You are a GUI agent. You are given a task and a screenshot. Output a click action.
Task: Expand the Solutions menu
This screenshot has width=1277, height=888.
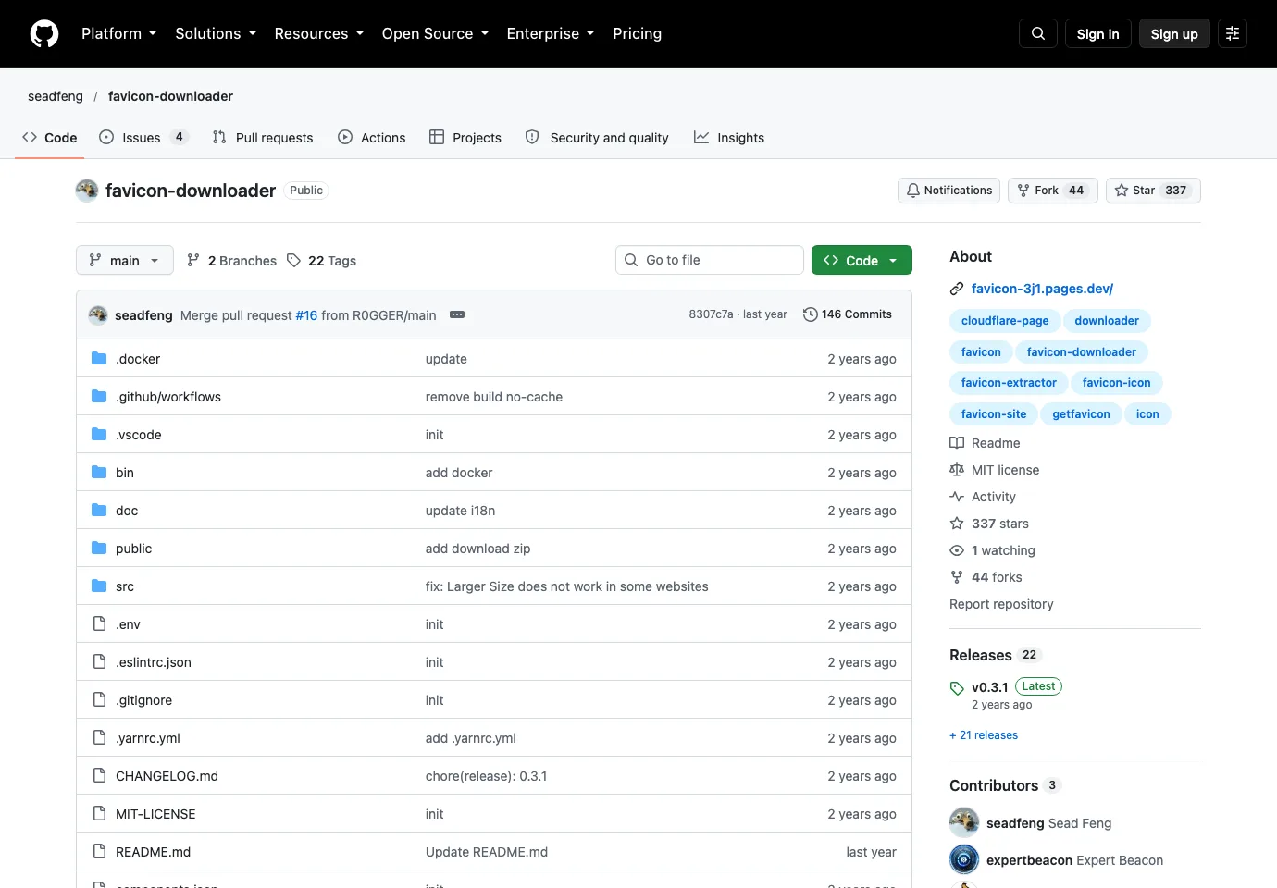[x=216, y=34]
